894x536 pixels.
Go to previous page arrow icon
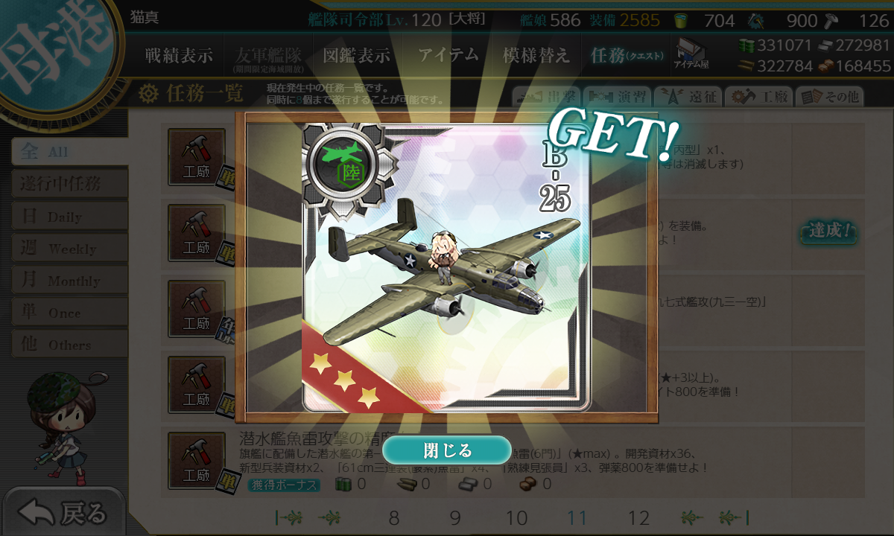tap(330, 517)
